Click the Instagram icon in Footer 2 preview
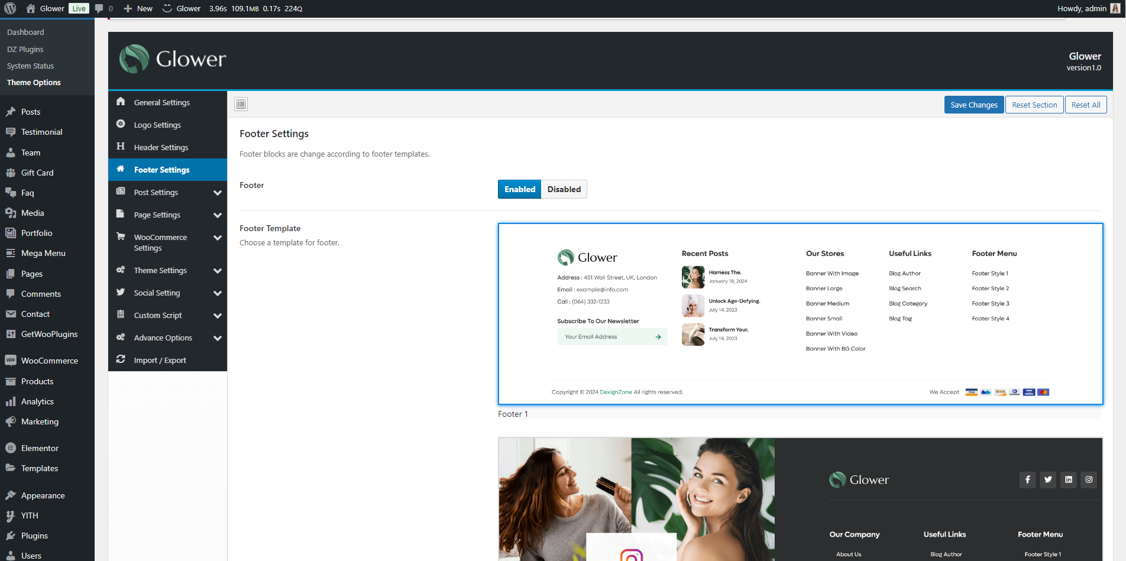This screenshot has height=561, width=1126. [1089, 479]
